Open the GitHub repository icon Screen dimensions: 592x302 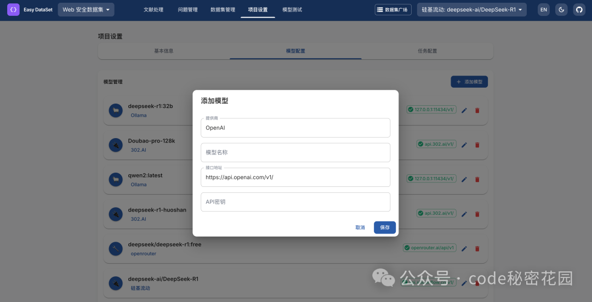[x=579, y=9]
